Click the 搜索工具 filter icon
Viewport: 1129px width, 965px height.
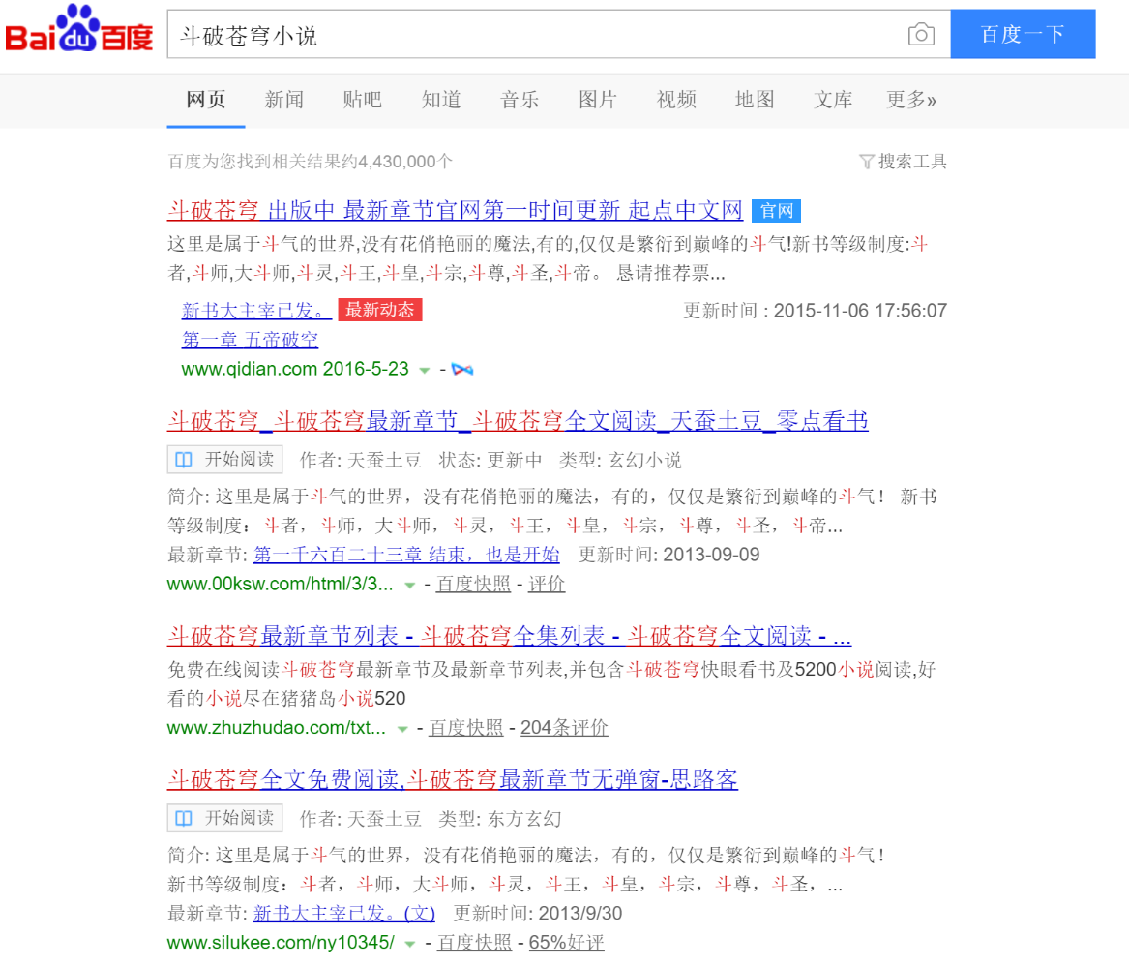[866, 162]
